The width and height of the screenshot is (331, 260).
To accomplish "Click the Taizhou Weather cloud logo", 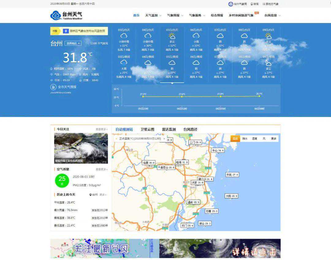I will (x=56, y=15).
